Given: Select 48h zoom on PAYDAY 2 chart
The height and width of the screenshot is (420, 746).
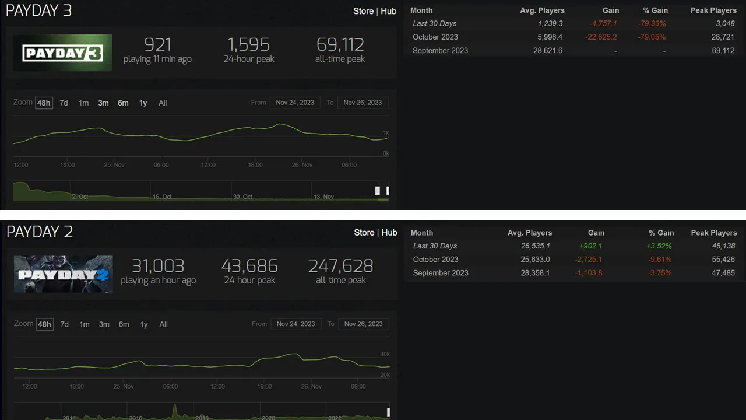Looking at the screenshot, I should tap(45, 324).
